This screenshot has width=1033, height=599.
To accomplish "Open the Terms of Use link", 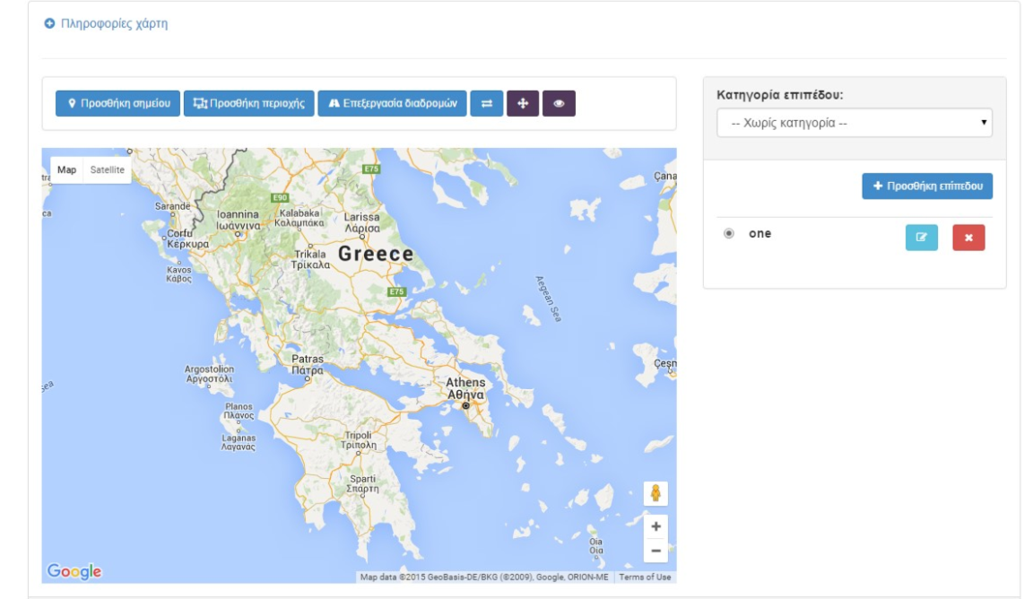I will pyautogui.click(x=645, y=577).
